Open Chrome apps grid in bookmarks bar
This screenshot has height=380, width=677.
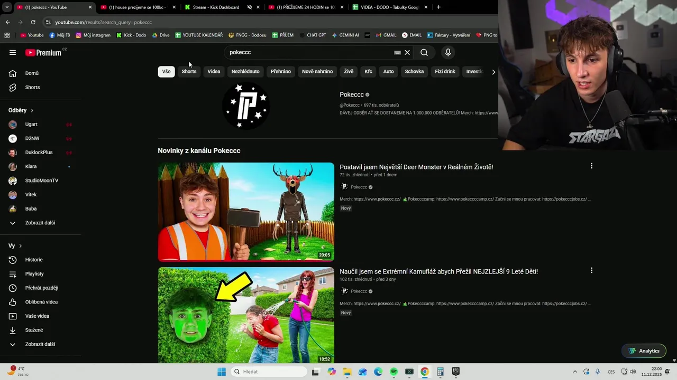click(7, 35)
